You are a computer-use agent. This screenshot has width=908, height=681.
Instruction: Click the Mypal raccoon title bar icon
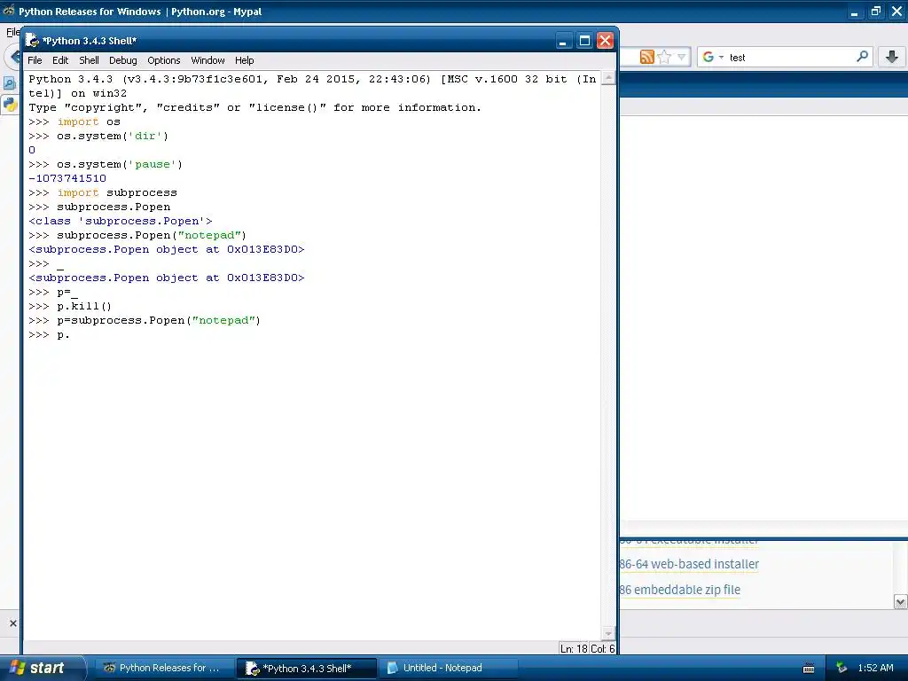9,11
